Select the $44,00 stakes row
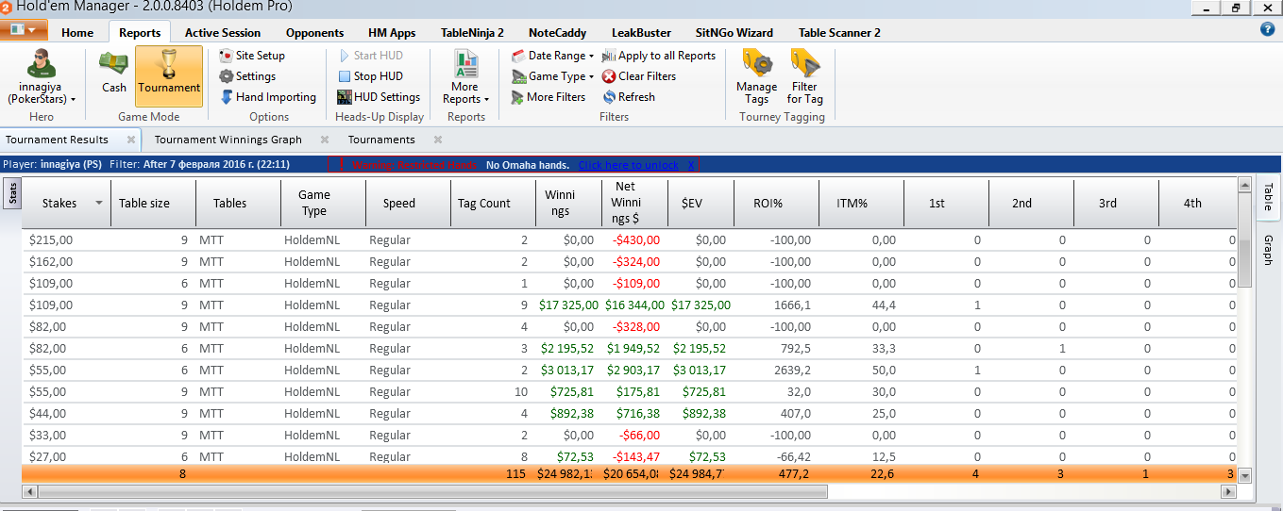1283x511 pixels. click(x=629, y=413)
